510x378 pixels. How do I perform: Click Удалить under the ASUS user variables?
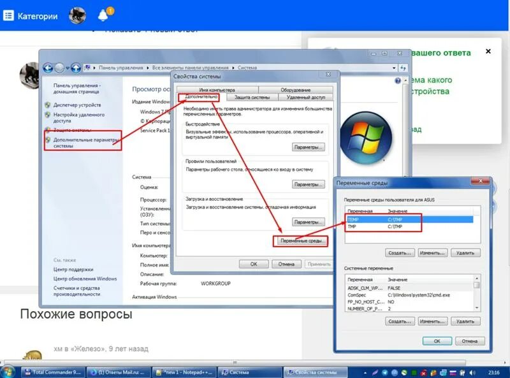pos(465,253)
